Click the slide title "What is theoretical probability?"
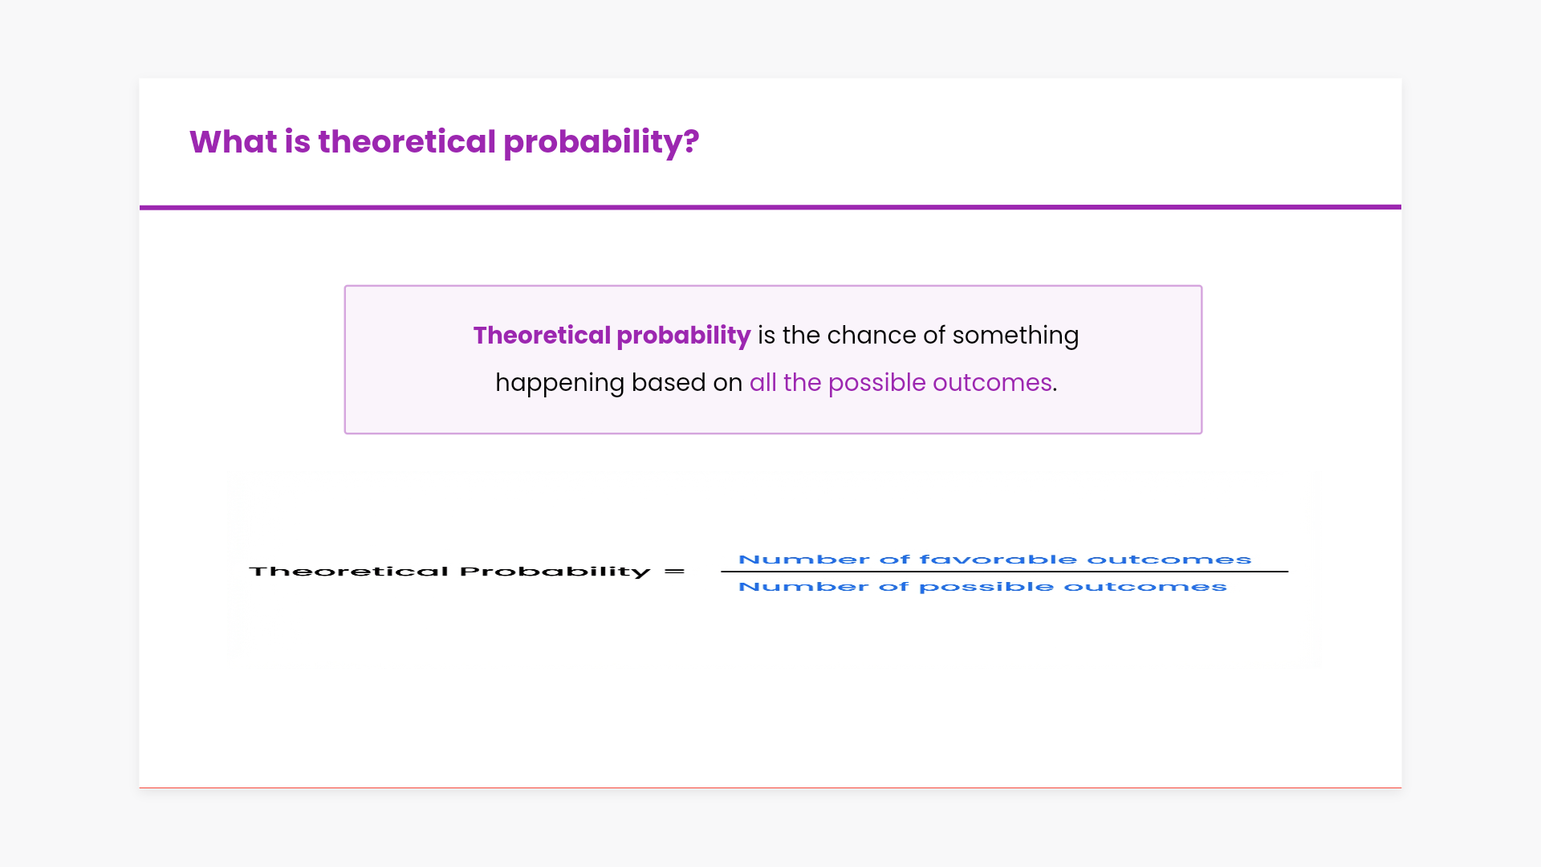Viewport: 1541px width, 867px height. [x=444, y=142]
